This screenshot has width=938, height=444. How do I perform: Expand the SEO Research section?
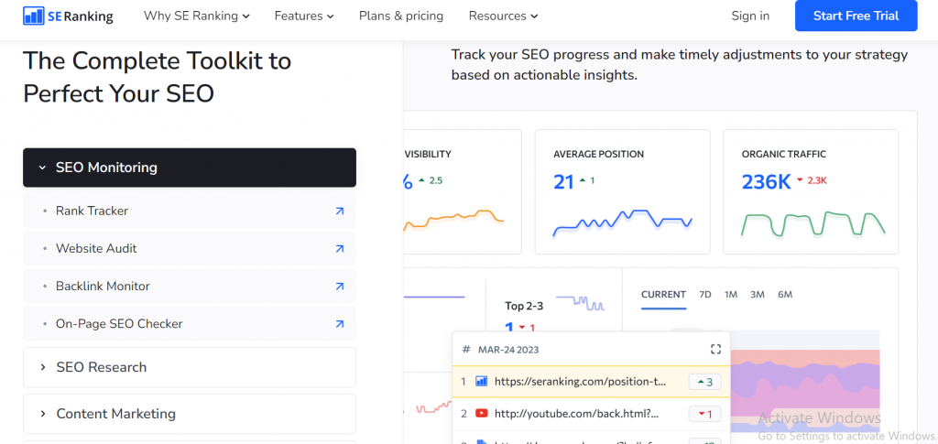(189, 367)
